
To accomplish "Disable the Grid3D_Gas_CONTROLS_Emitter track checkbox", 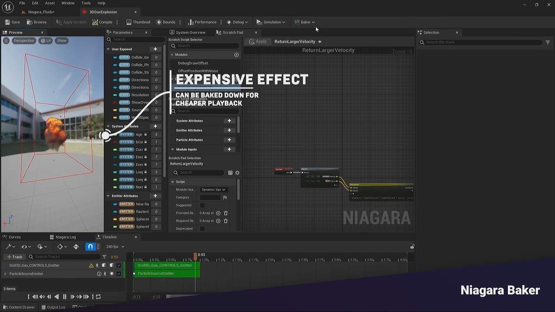I will click(x=119, y=266).
